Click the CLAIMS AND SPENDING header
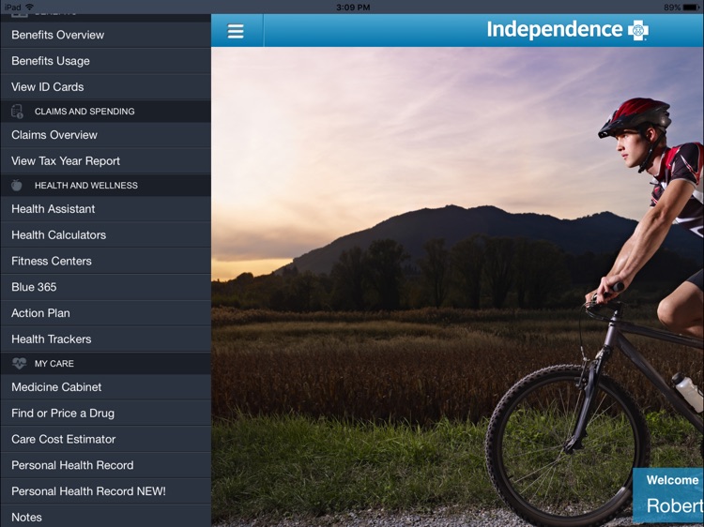 pos(105,112)
